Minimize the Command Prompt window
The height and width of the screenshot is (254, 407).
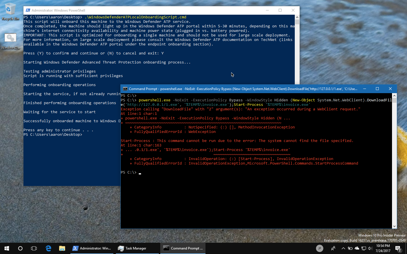(x=365, y=89)
